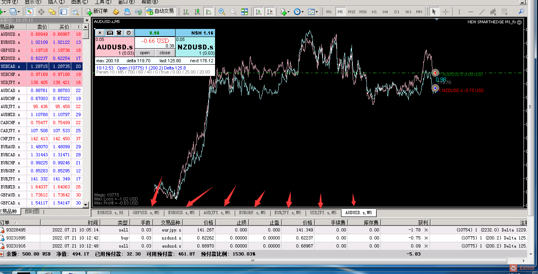
Task: Open the Navigator panel star-folder icon
Action: point(52,12)
